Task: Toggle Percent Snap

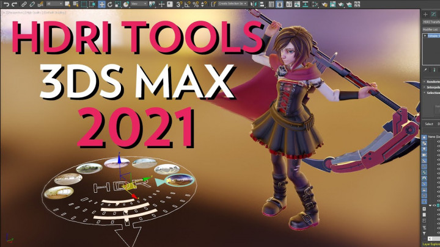Action: [196, 4]
